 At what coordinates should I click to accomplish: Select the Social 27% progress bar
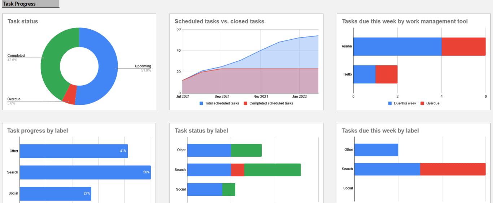56,194
